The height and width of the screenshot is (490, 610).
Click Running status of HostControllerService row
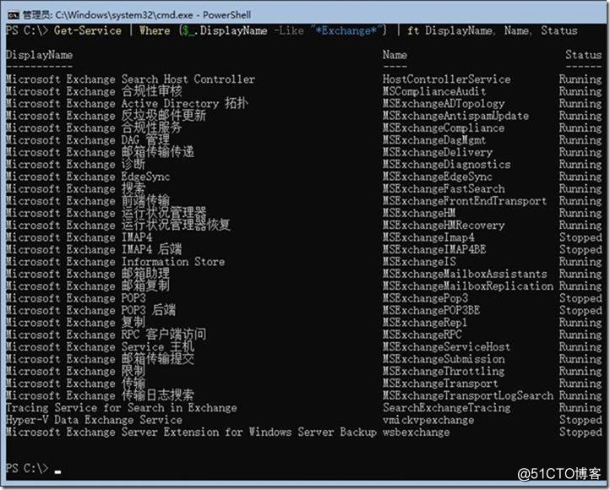[580, 79]
